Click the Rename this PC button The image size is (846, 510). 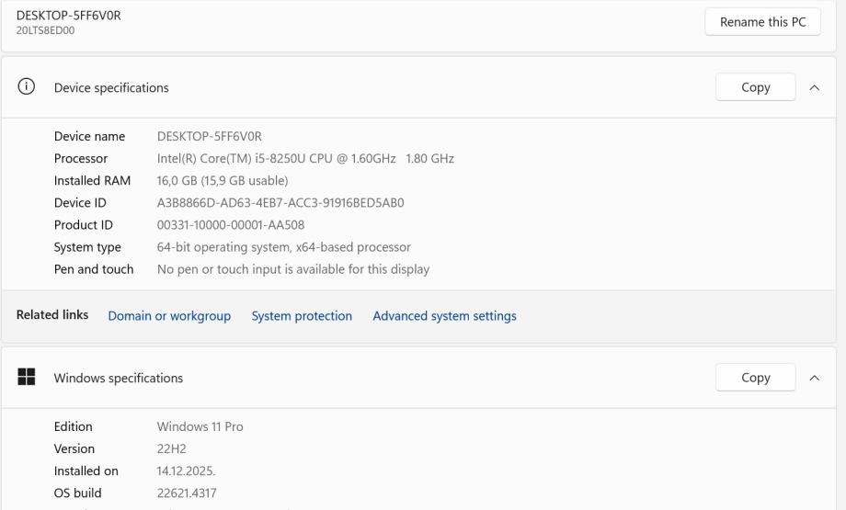(762, 22)
